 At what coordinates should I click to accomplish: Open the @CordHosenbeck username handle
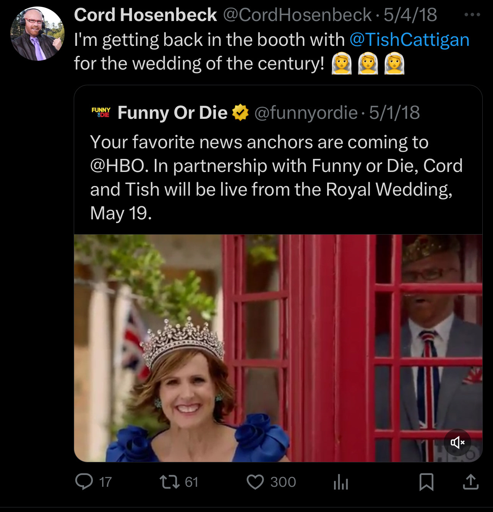click(x=297, y=15)
